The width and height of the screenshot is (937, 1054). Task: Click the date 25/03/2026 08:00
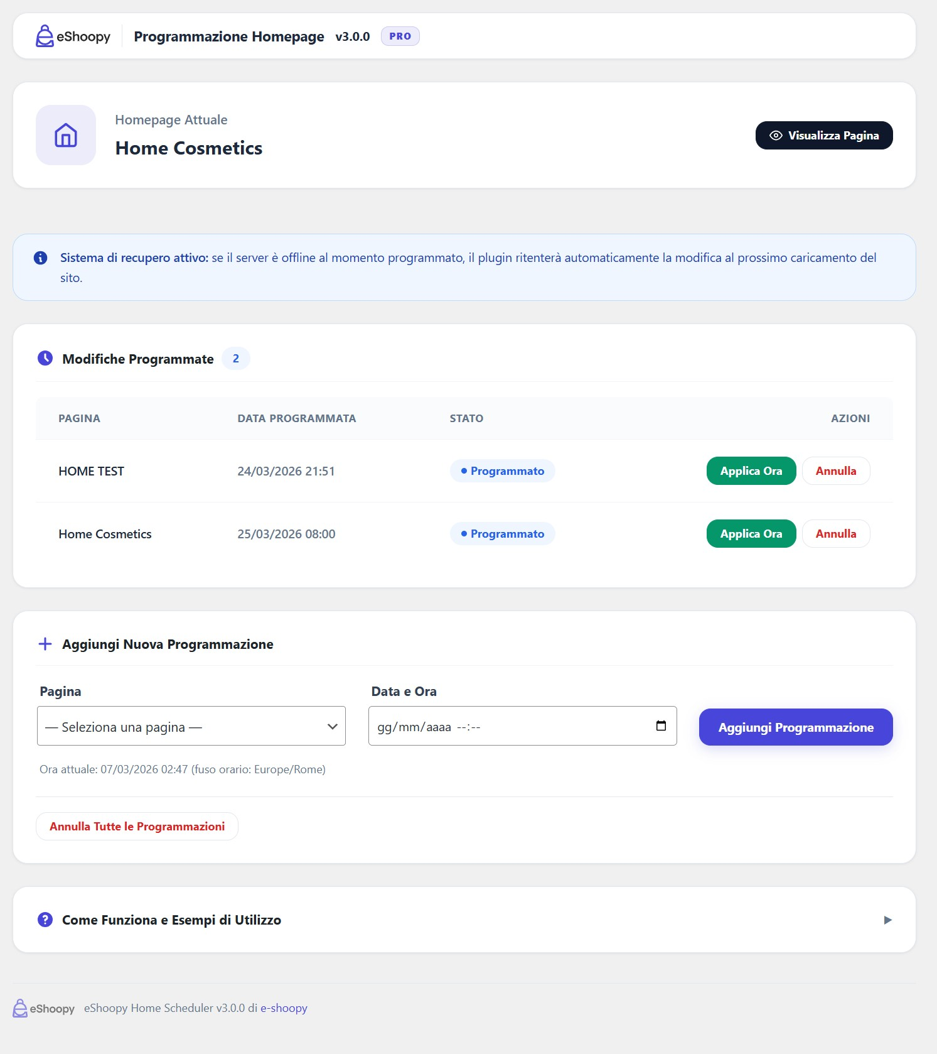click(286, 534)
